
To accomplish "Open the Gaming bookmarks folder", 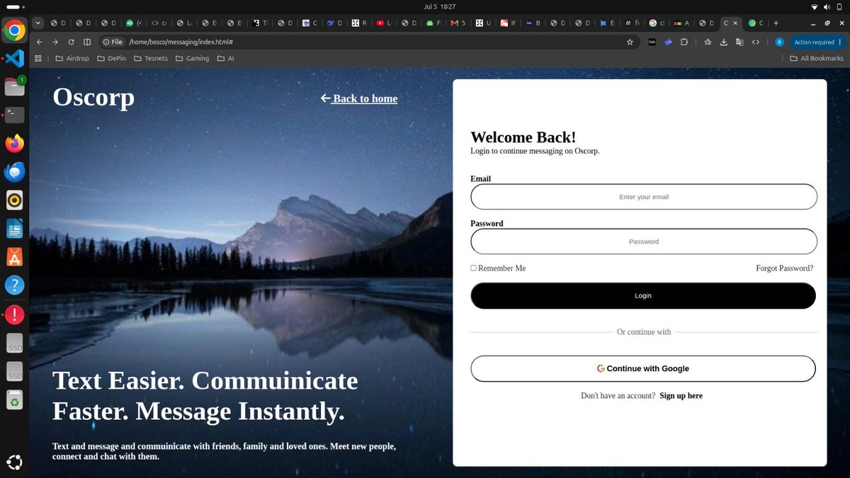I will [192, 58].
